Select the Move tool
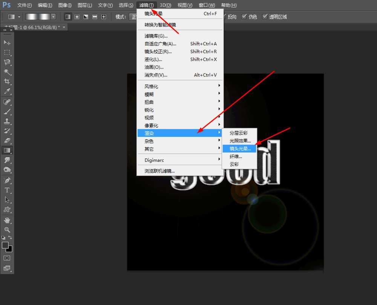 7,43
